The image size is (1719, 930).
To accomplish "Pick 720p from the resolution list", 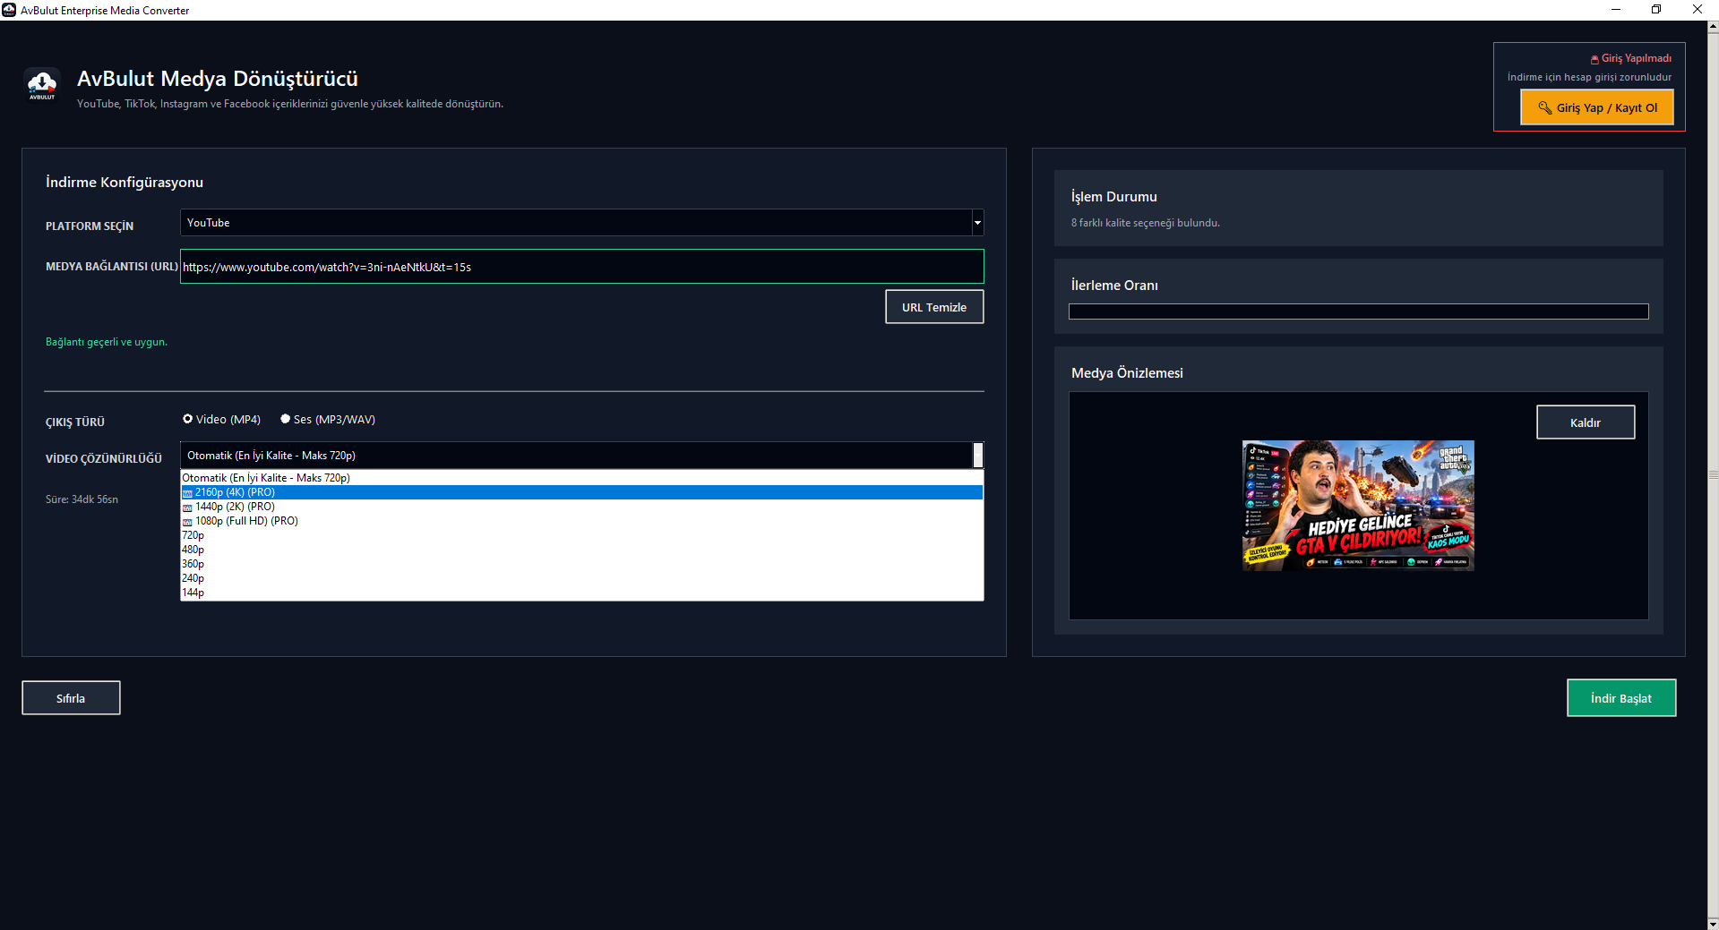I will click(x=582, y=535).
